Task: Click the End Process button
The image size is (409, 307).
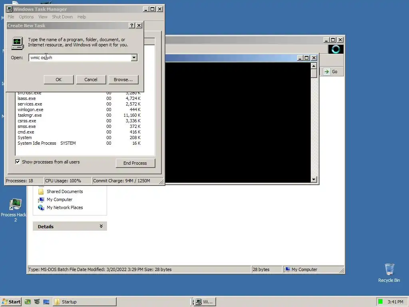Action: click(x=135, y=163)
